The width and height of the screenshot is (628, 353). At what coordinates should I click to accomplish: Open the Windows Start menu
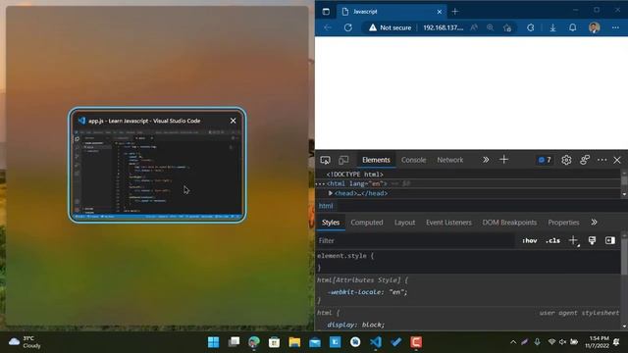(x=214, y=342)
